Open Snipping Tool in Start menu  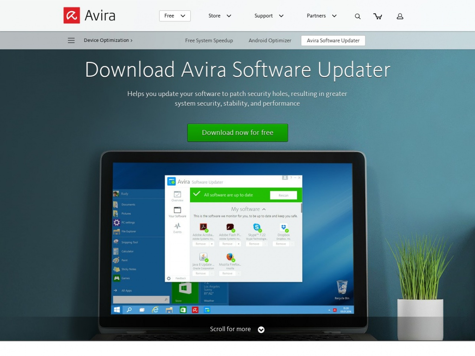pyautogui.click(x=126, y=242)
